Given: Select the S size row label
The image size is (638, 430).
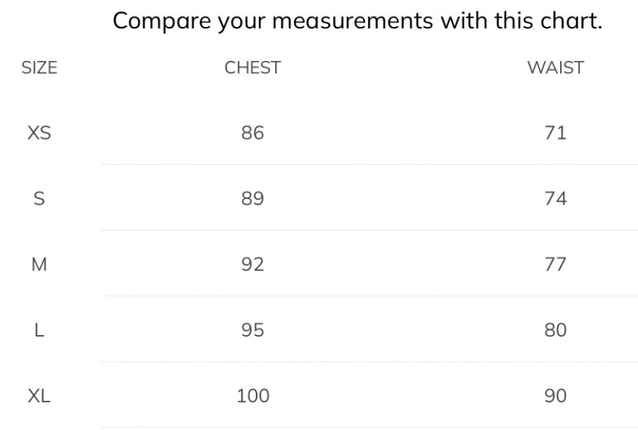Looking at the screenshot, I should (39, 199).
